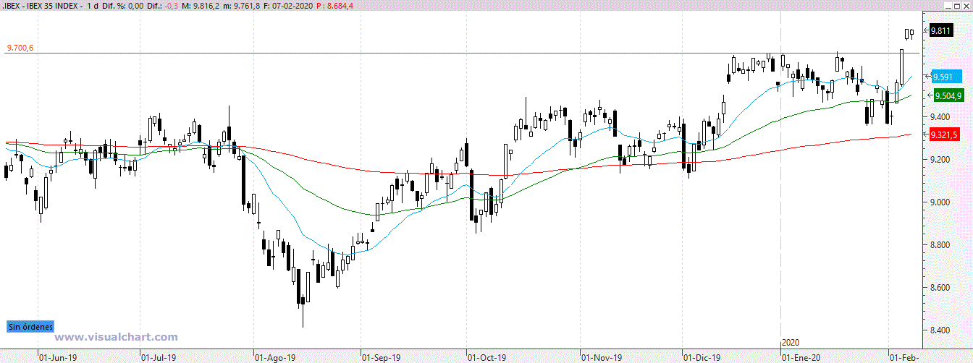The image size is (973, 363).
Task: Click the 01-Dic-19 date axis label
Action: coord(702,357)
